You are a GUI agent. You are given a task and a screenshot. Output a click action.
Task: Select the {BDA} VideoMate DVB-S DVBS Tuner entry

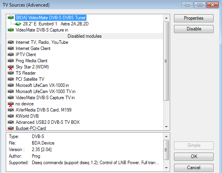51,18
